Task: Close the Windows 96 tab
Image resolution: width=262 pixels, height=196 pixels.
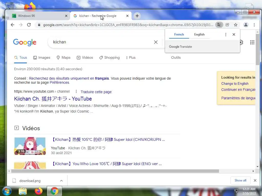Action: click(66, 16)
